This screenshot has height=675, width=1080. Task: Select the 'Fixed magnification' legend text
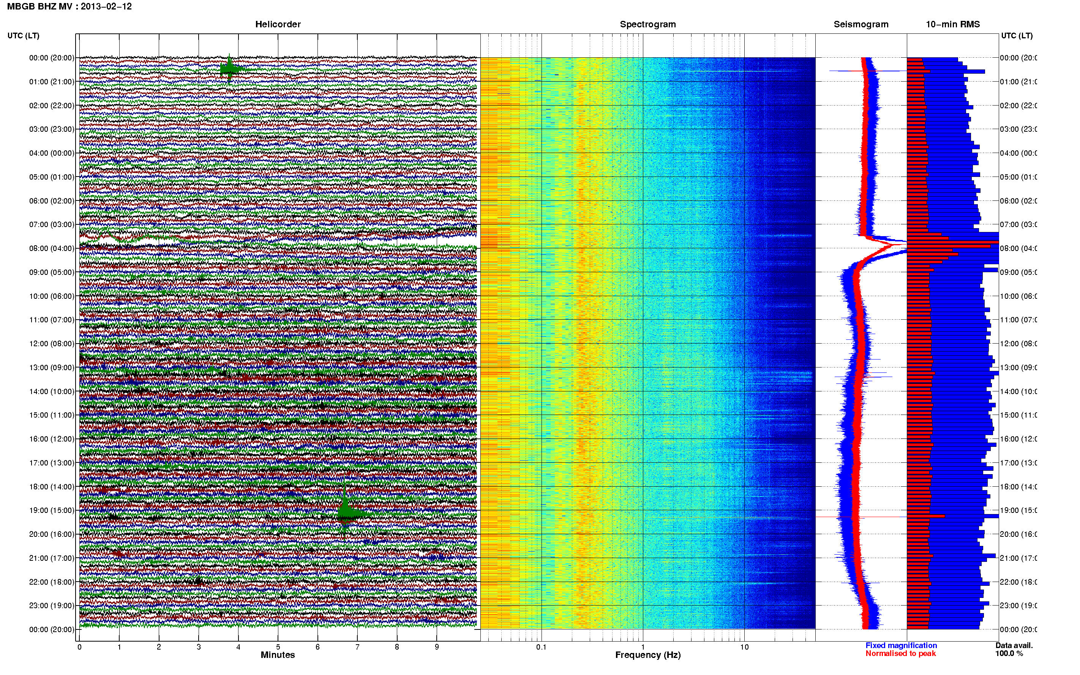(901, 645)
